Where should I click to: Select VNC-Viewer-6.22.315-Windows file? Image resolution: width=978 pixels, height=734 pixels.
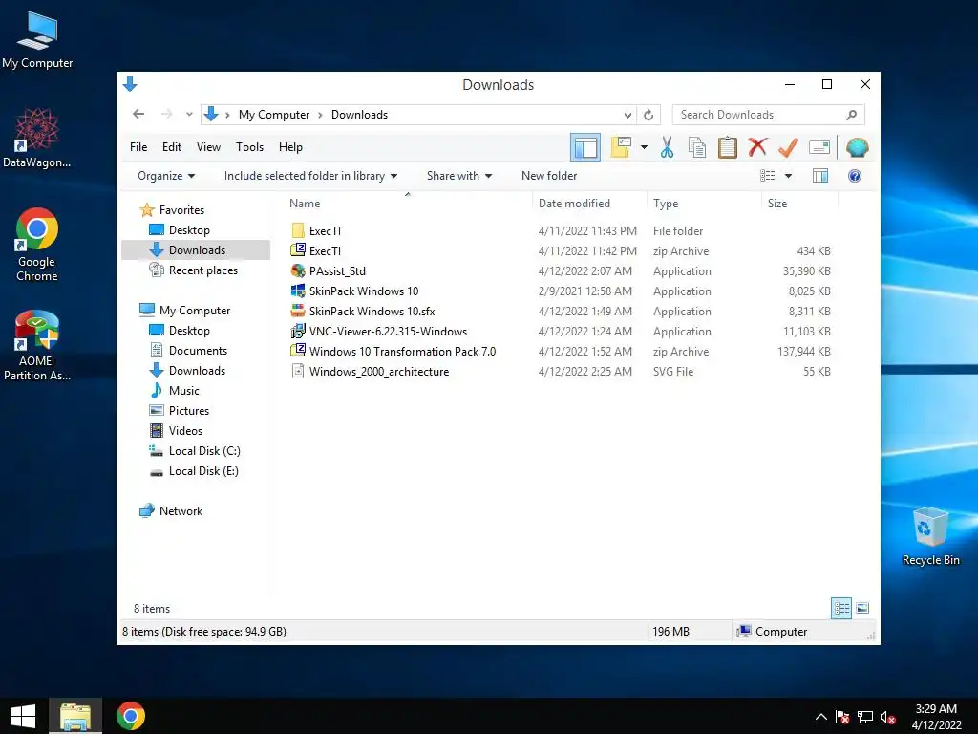(x=388, y=332)
